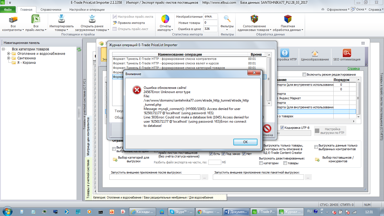Open Internet Explorer Каскады taskbar item

pos(143,212)
